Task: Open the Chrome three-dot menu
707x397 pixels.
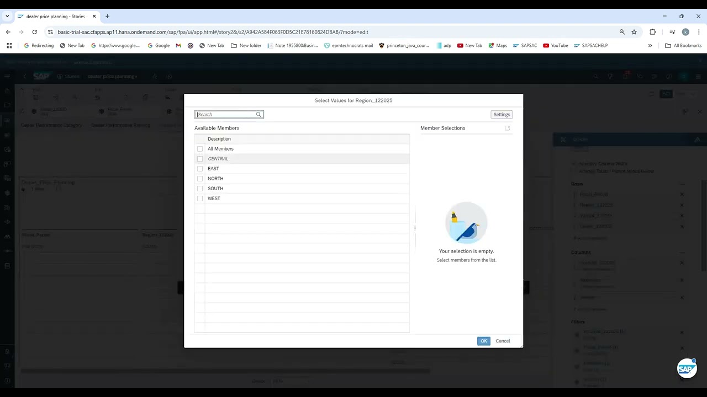Action: tap(699, 32)
